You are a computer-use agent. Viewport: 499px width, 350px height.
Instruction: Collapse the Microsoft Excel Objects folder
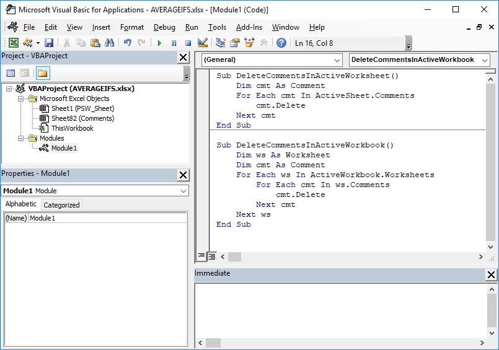[x=20, y=98]
